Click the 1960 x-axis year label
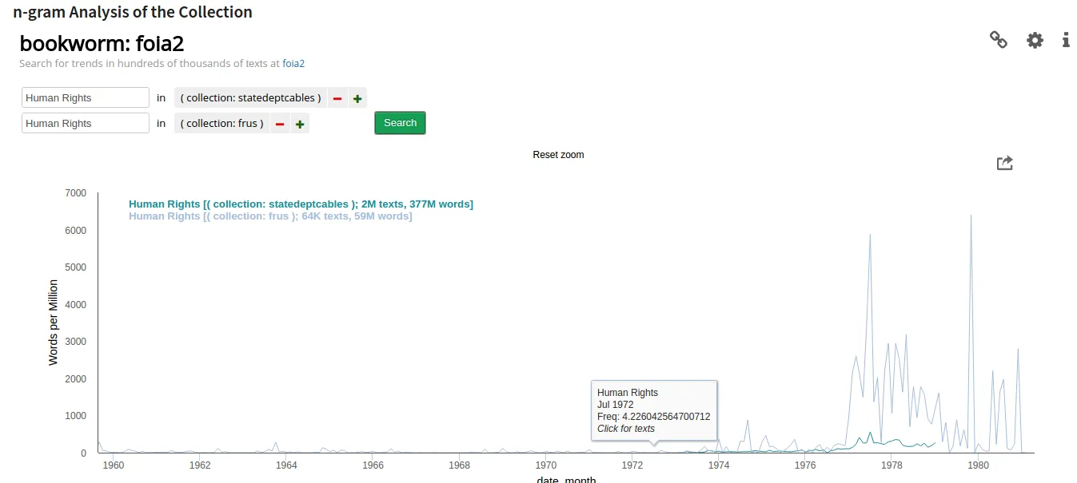This screenshot has width=1077, height=483. coord(113,465)
